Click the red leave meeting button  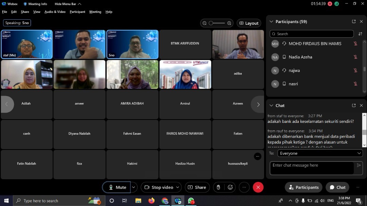click(258, 187)
